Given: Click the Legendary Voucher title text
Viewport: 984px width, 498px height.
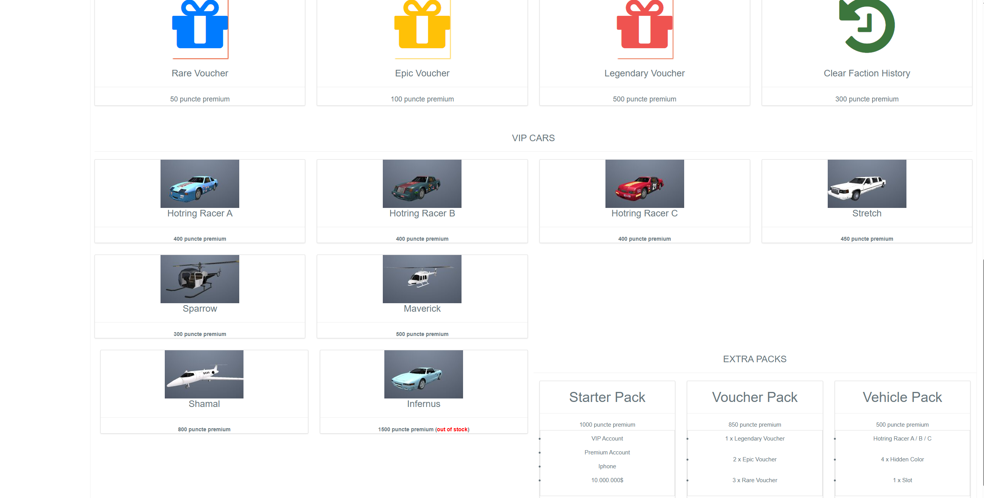Looking at the screenshot, I should [644, 73].
